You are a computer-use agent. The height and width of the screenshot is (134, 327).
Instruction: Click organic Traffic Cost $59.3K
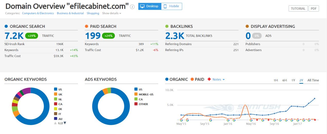(59, 56)
